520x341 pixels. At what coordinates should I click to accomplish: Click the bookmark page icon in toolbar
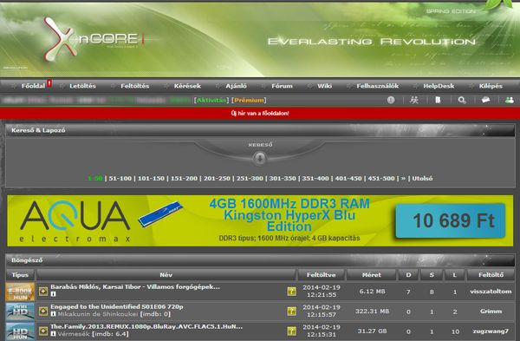438,100
